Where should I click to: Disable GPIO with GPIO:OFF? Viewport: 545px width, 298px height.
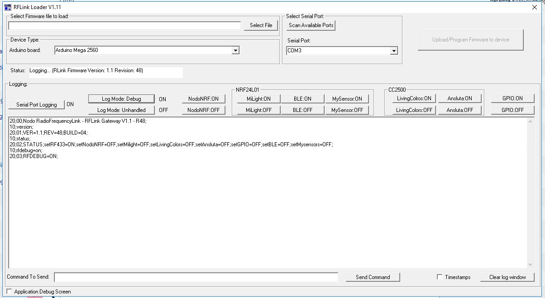513,110
